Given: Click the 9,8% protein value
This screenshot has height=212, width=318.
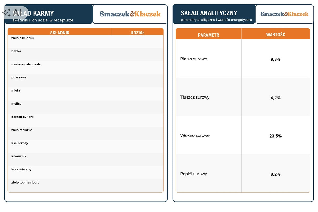Looking at the screenshot, I should 276,59.
